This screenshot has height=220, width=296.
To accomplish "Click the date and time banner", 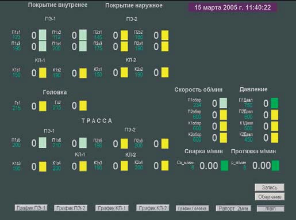I will pyautogui.click(x=233, y=7).
